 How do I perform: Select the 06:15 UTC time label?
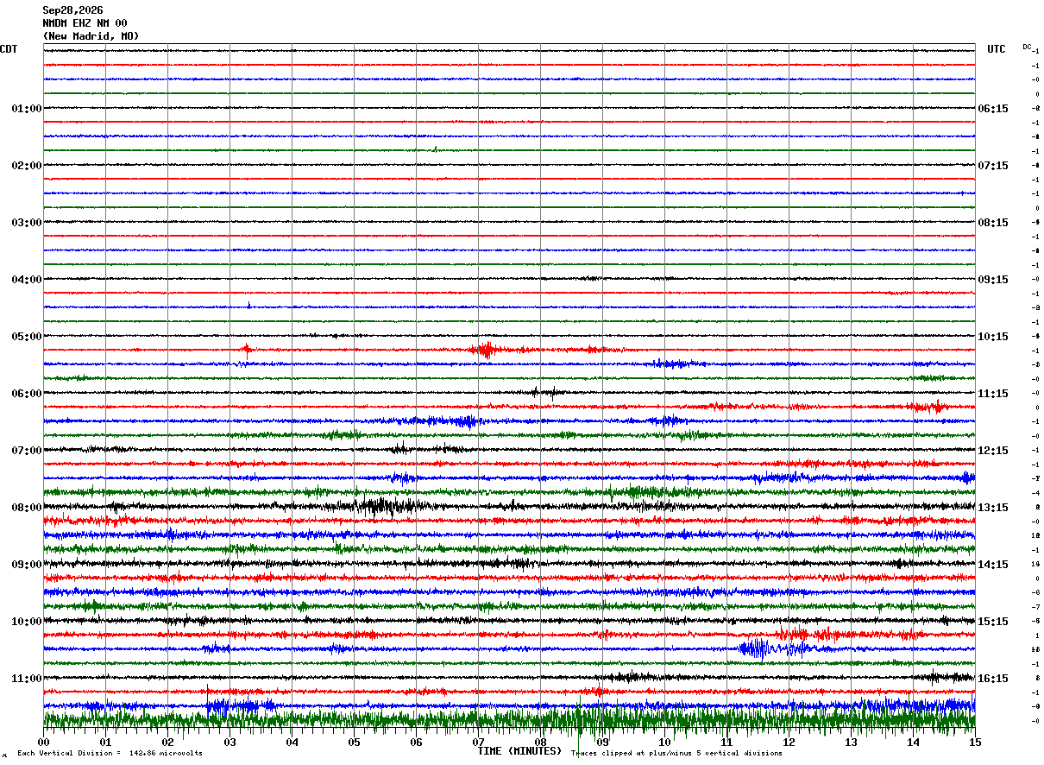pos(993,109)
